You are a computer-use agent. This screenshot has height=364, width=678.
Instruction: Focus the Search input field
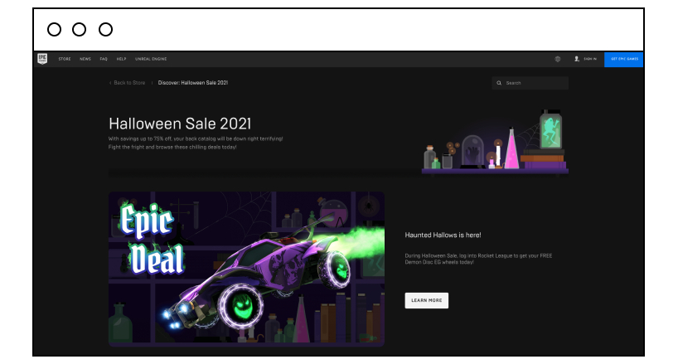530,83
